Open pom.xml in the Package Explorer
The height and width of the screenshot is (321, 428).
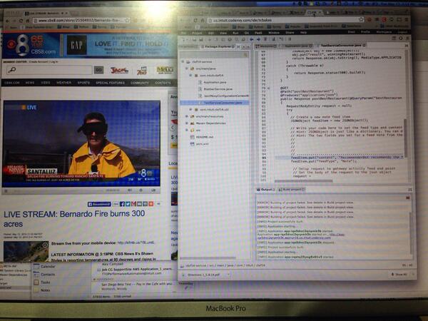click(200, 144)
